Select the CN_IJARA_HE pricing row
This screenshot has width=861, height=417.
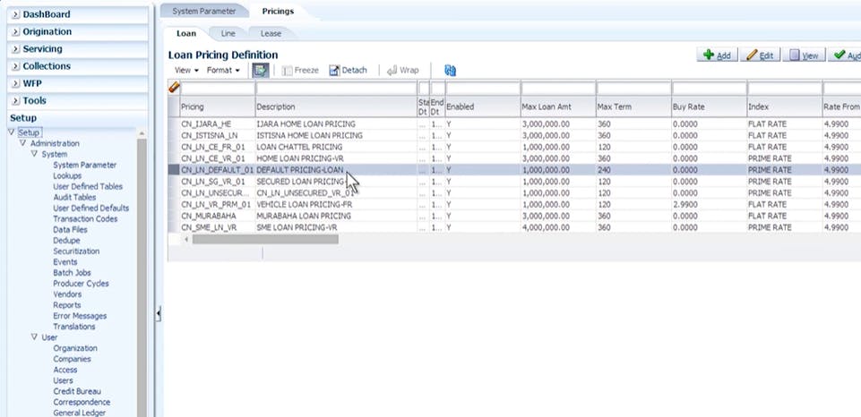(x=514, y=124)
